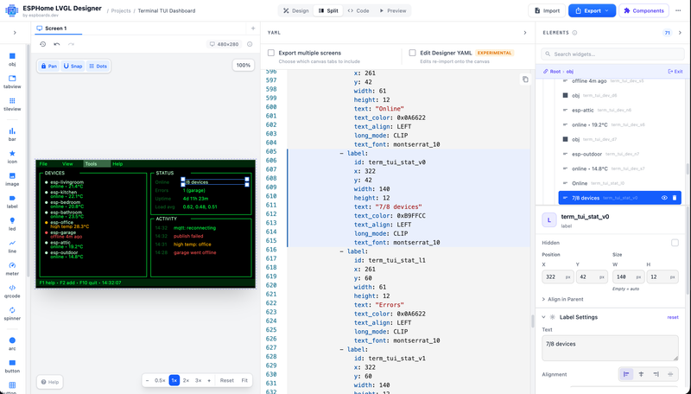
Task: Click the Help button
Action: tap(49, 382)
